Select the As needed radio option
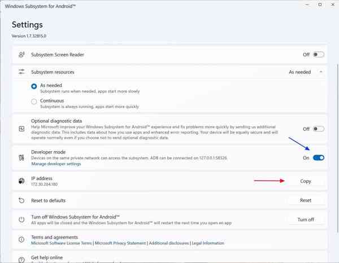The image size is (339, 263). [x=34, y=86]
